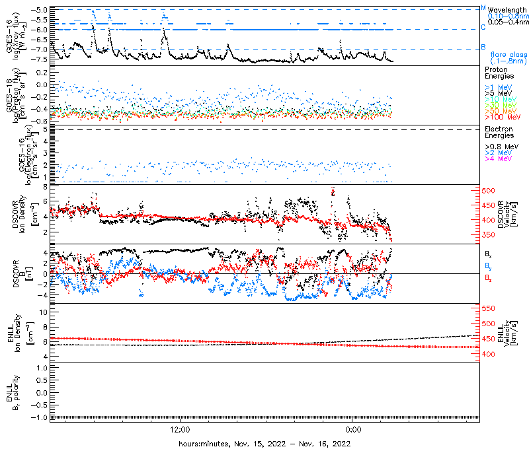
Task: Click the 'ENLIL Velocity [km/s]' right axis label
Action: [508, 333]
